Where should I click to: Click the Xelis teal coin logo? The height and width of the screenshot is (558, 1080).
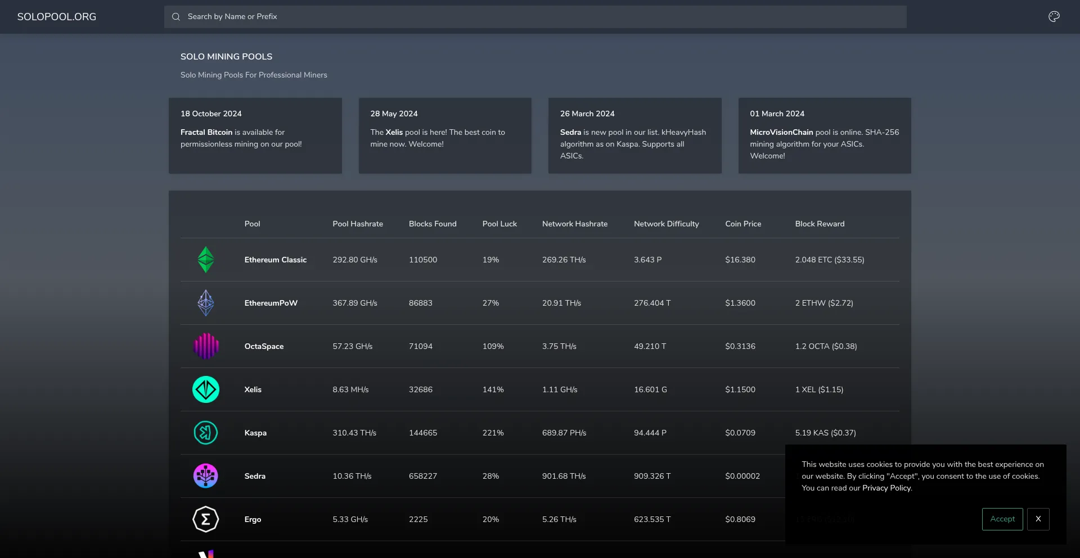coord(205,389)
